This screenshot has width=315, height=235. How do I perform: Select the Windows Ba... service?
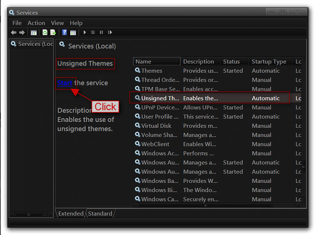(x=160, y=181)
